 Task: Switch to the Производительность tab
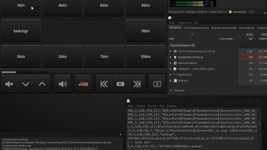(196, 28)
